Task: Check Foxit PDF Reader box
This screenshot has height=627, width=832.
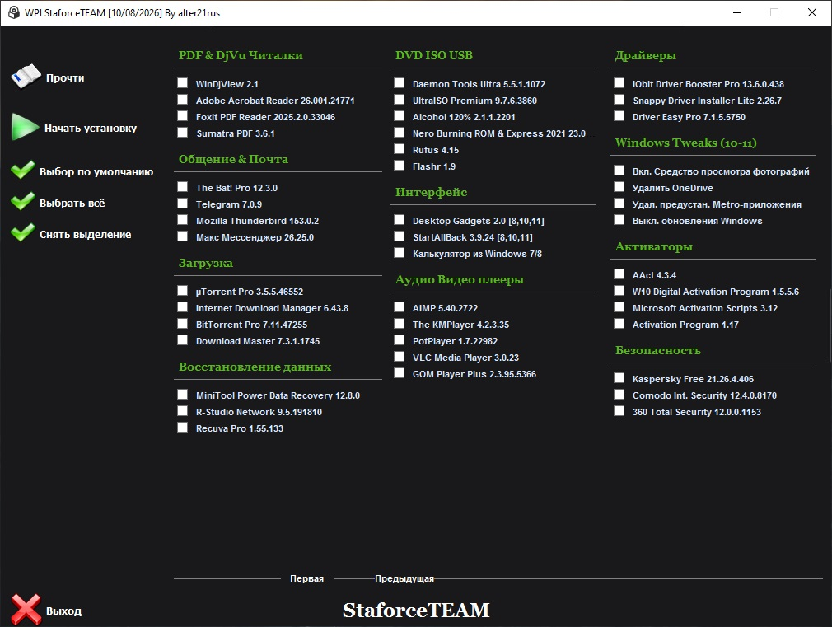Action: point(183,115)
